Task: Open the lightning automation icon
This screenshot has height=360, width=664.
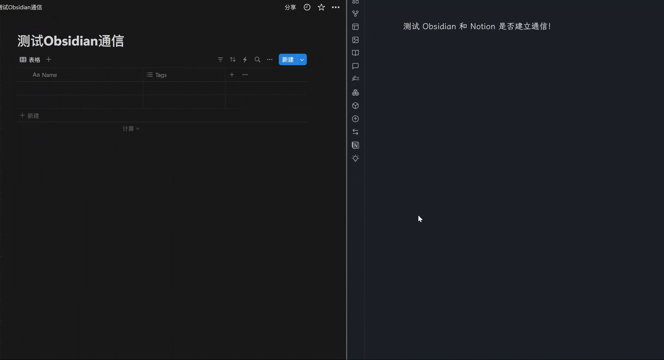Action: click(x=245, y=59)
